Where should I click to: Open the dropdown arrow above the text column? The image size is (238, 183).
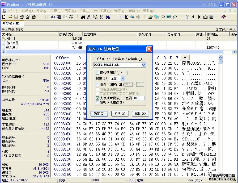[x=185, y=58]
